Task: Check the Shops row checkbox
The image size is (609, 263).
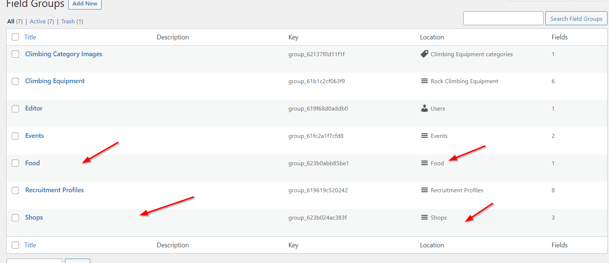Action: (x=15, y=218)
